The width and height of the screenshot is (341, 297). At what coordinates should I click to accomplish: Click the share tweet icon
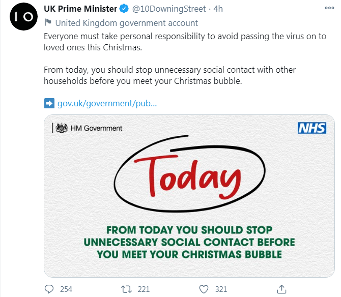[281, 289]
